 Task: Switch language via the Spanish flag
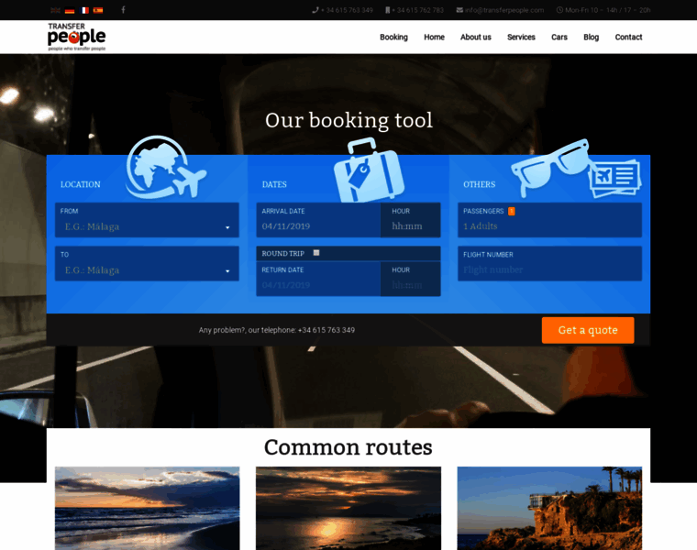(x=98, y=10)
